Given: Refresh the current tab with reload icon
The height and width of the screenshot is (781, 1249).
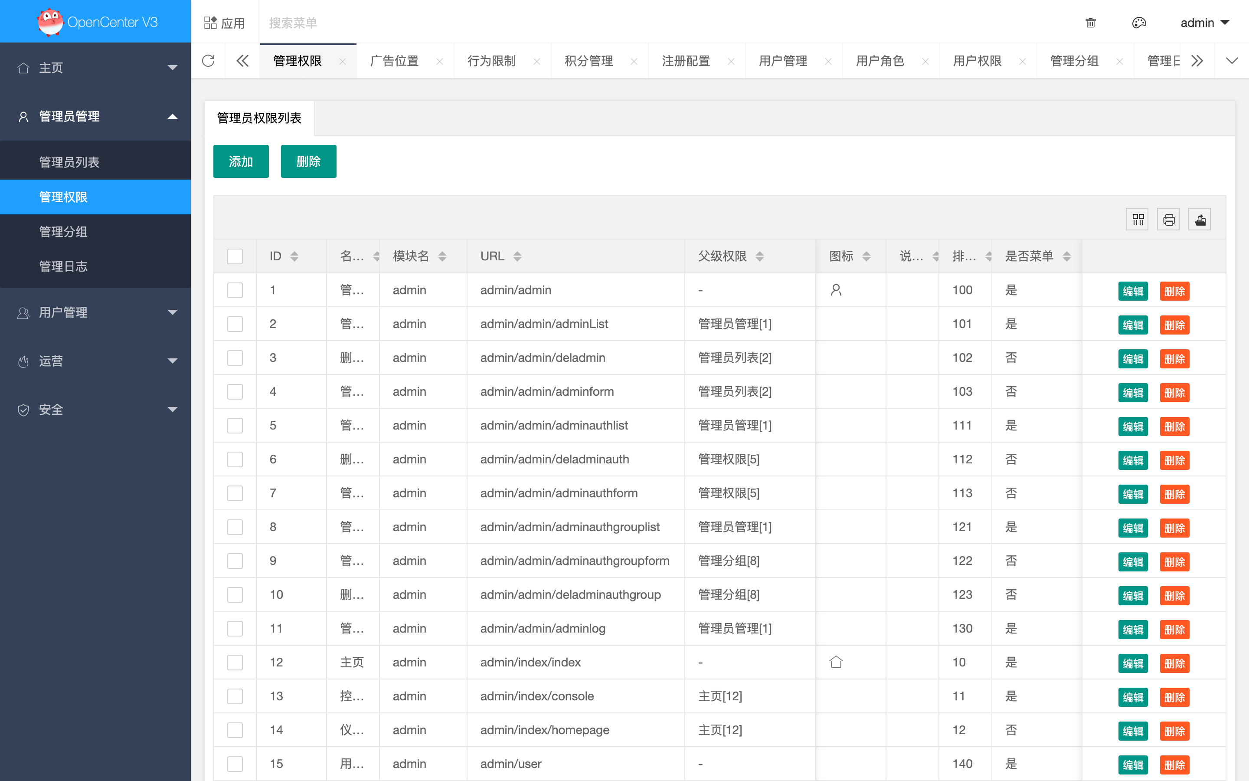Looking at the screenshot, I should coord(208,61).
